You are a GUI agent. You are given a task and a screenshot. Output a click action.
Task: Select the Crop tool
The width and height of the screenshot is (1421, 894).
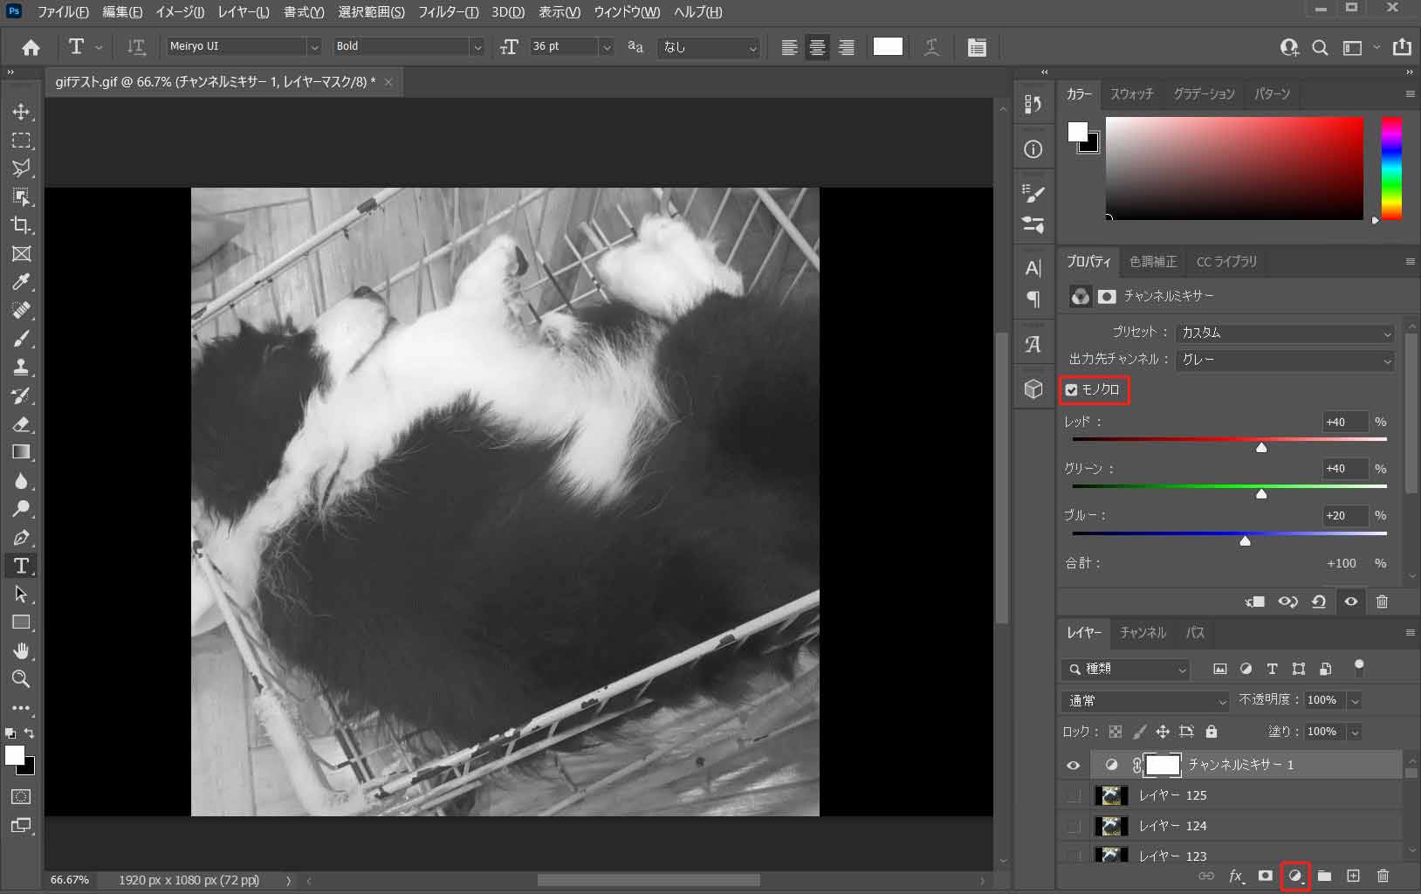pos(21,225)
